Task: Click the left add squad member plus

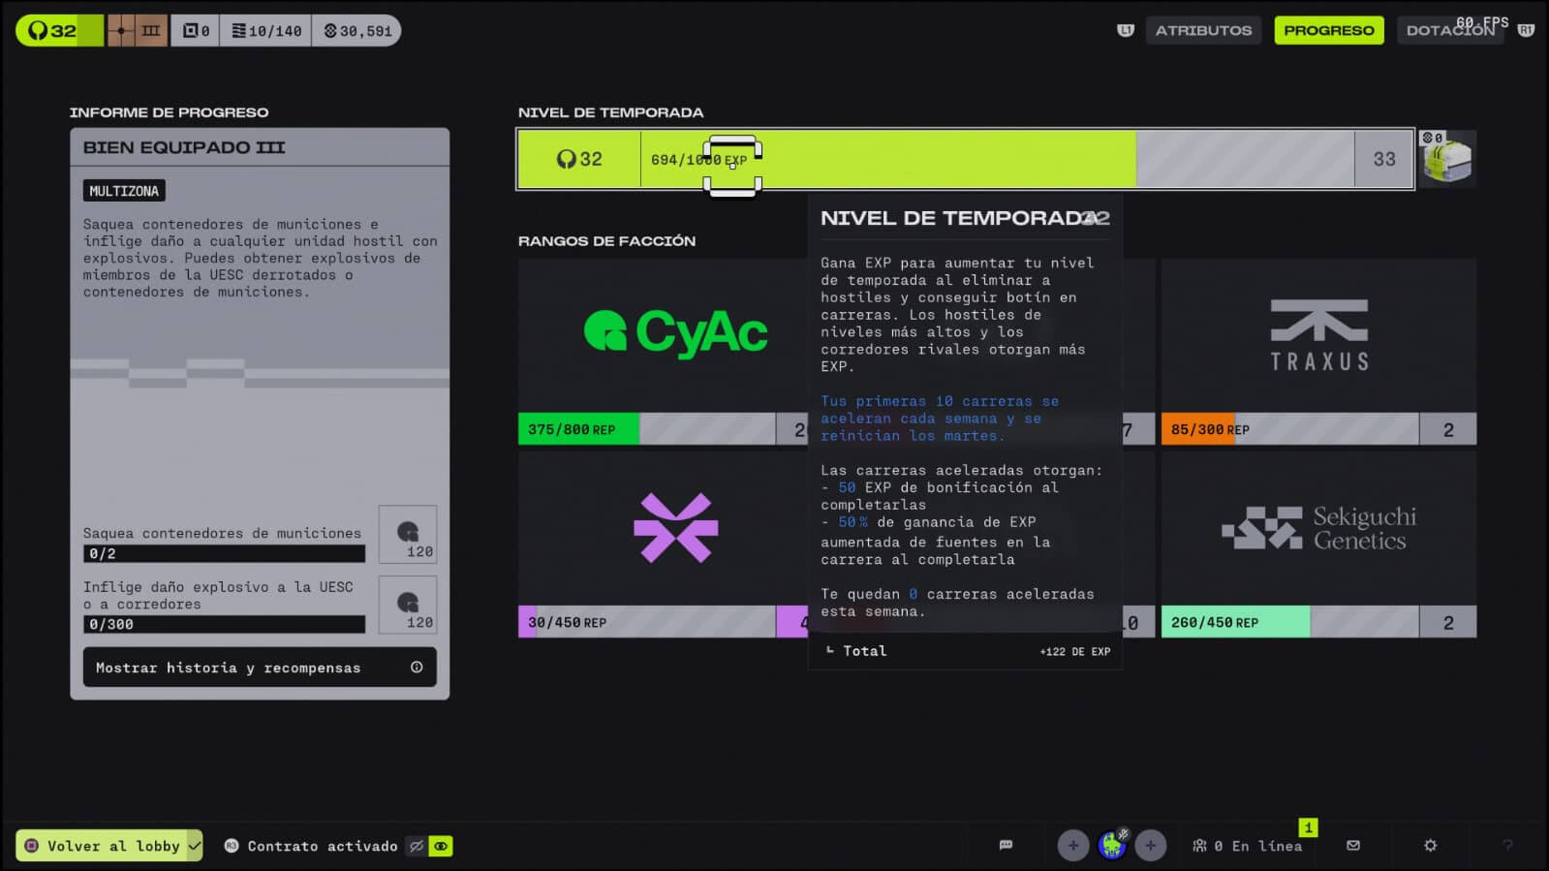Action: pos(1072,846)
